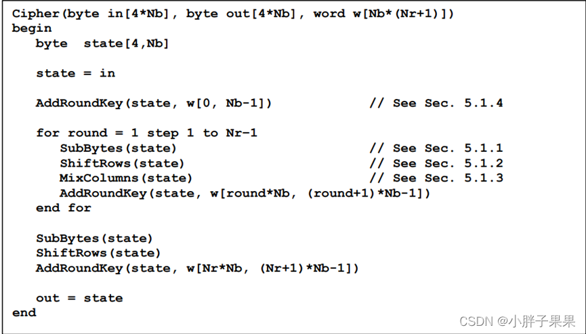The height and width of the screenshot is (334, 586).
Task: Click the 'out = state' assignment line
Action: (79, 298)
